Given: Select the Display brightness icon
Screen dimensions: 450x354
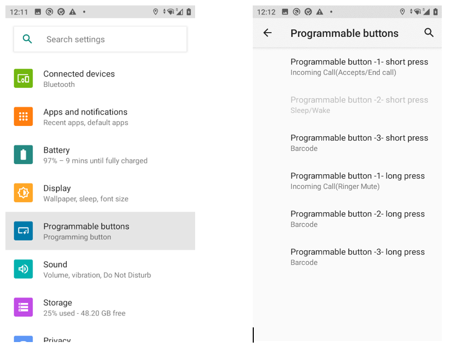Looking at the screenshot, I should click(23, 193).
